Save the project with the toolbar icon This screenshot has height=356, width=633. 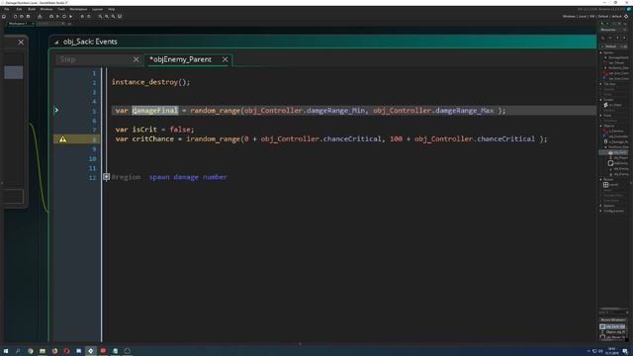click(x=29, y=17)
